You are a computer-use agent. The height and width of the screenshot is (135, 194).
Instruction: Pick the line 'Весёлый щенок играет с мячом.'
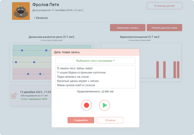(x=78, y=81)
